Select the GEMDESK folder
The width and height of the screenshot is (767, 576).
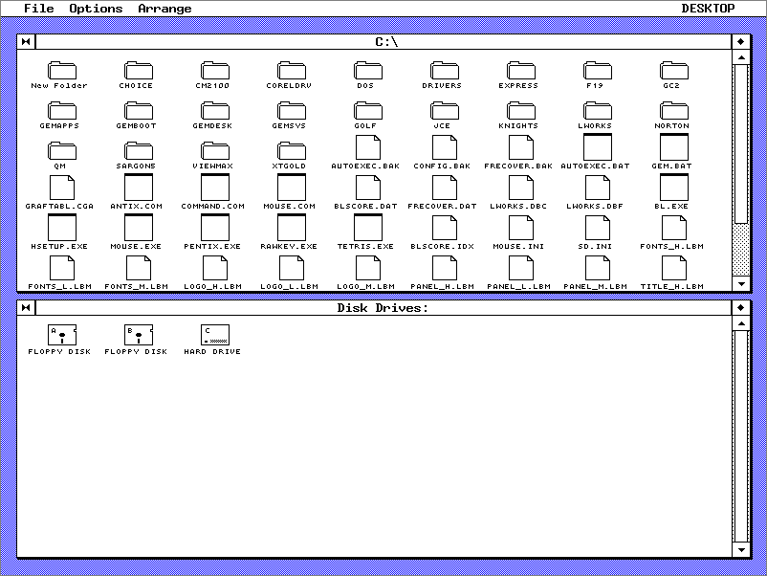213,110
